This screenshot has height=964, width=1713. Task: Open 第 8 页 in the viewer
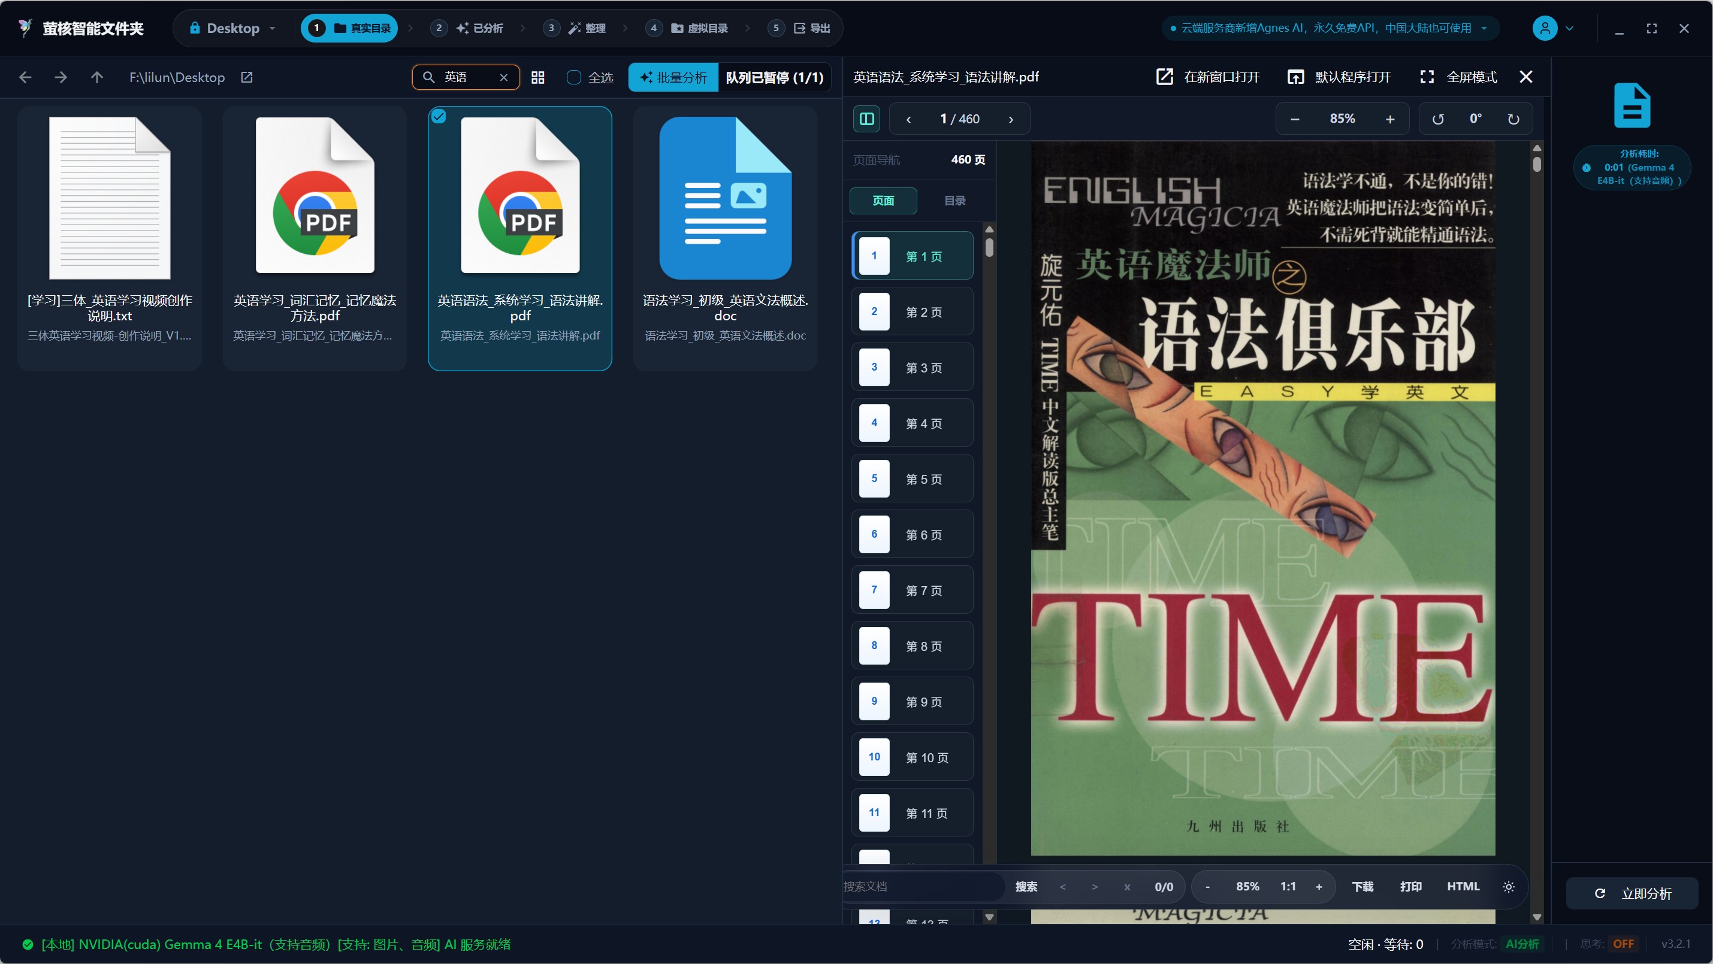(x=913, y=646)
